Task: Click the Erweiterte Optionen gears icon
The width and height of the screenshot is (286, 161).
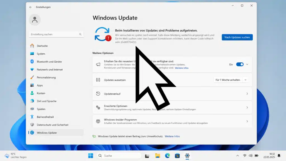Action: 98,108
